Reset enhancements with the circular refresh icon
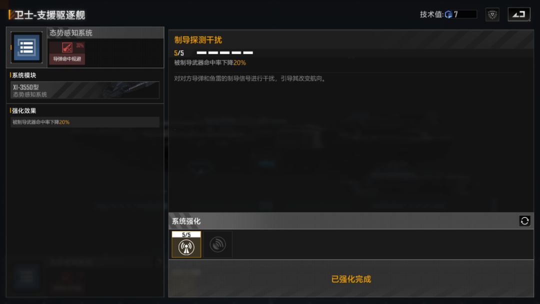This screenshot has height=304, width=540. (x=524, y=221)
